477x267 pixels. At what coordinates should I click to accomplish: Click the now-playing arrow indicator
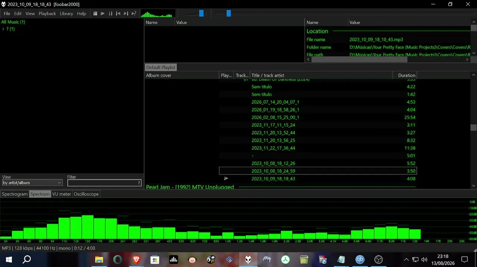(226, 179)
